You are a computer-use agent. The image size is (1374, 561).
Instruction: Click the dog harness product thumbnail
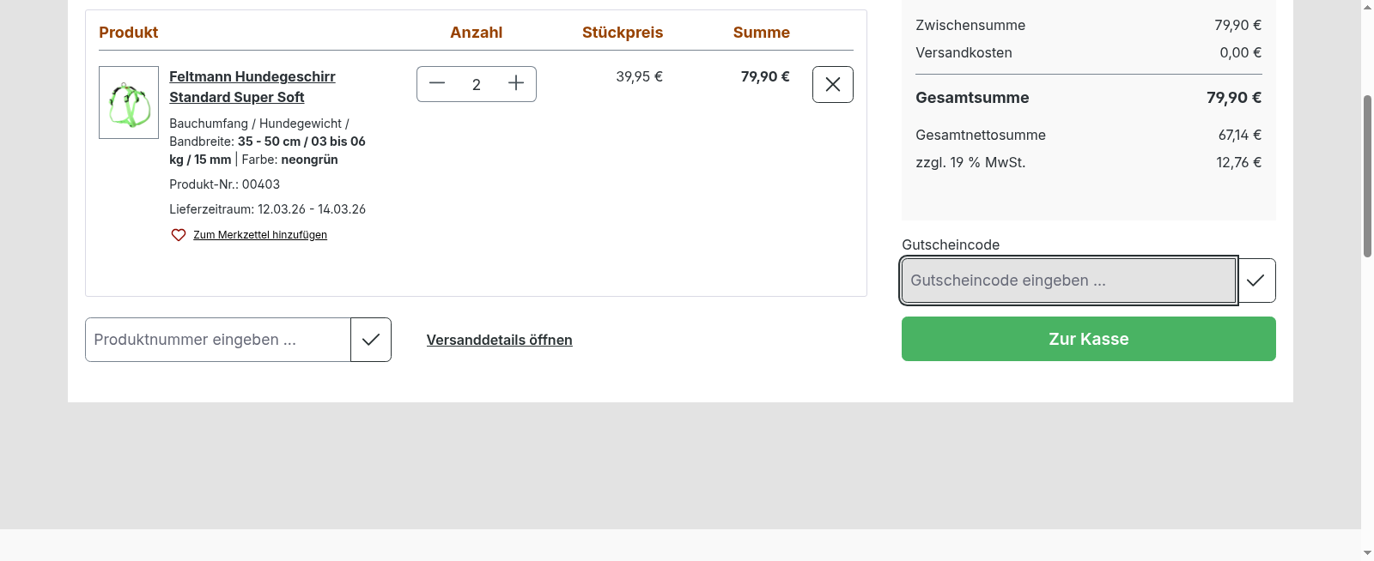tap(128, 102)
